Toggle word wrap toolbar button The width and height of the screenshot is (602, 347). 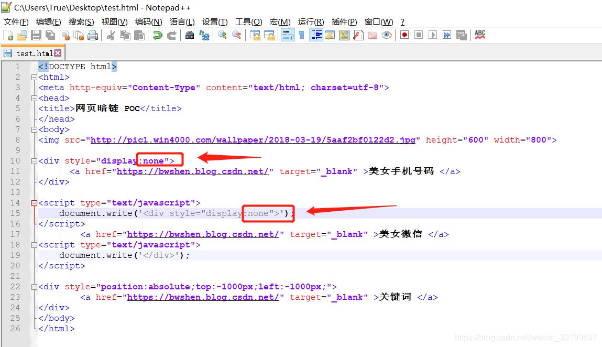click(x=288, y=35)
